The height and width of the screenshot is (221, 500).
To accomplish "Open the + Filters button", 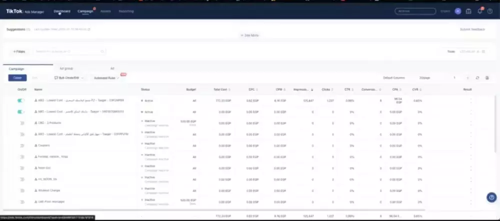I will [19, 51].
